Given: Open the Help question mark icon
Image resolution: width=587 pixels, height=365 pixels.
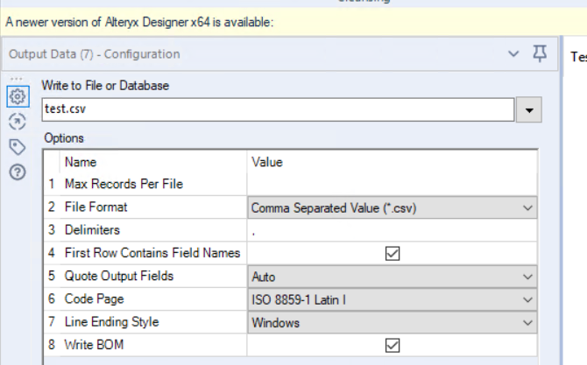Looking at the screenshot, I should pyautogui.click(x=17, y=171).
